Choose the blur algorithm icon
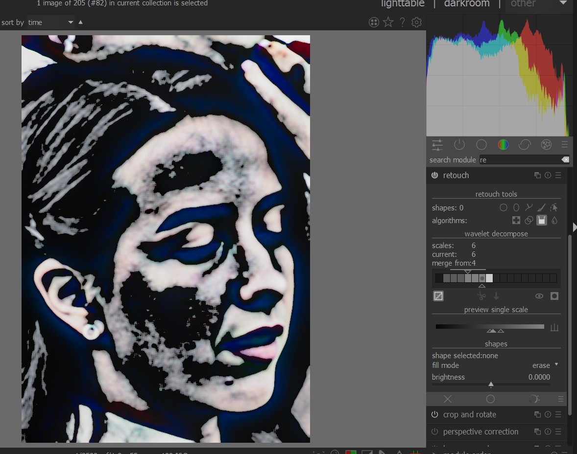This screenshot has width=577, height=454. pyautogui.click(x=554, y=220)
